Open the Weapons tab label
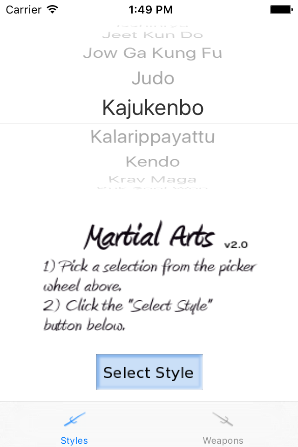The width and height of the screenshot is (298, 447). tap(223, 440)
